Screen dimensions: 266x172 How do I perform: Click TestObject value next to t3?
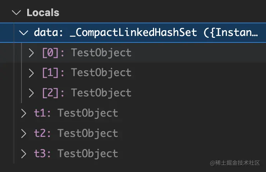(x=88, y=154)
